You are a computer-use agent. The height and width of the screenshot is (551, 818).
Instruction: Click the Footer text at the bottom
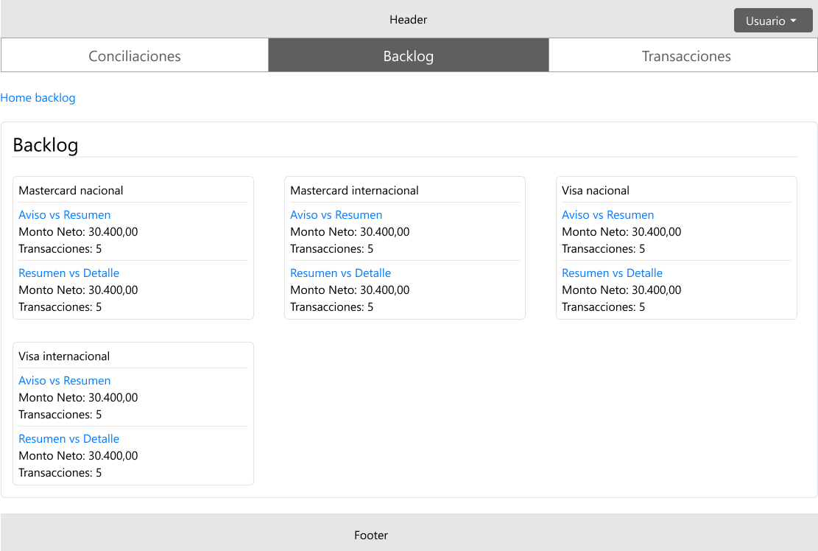point(371,536)
